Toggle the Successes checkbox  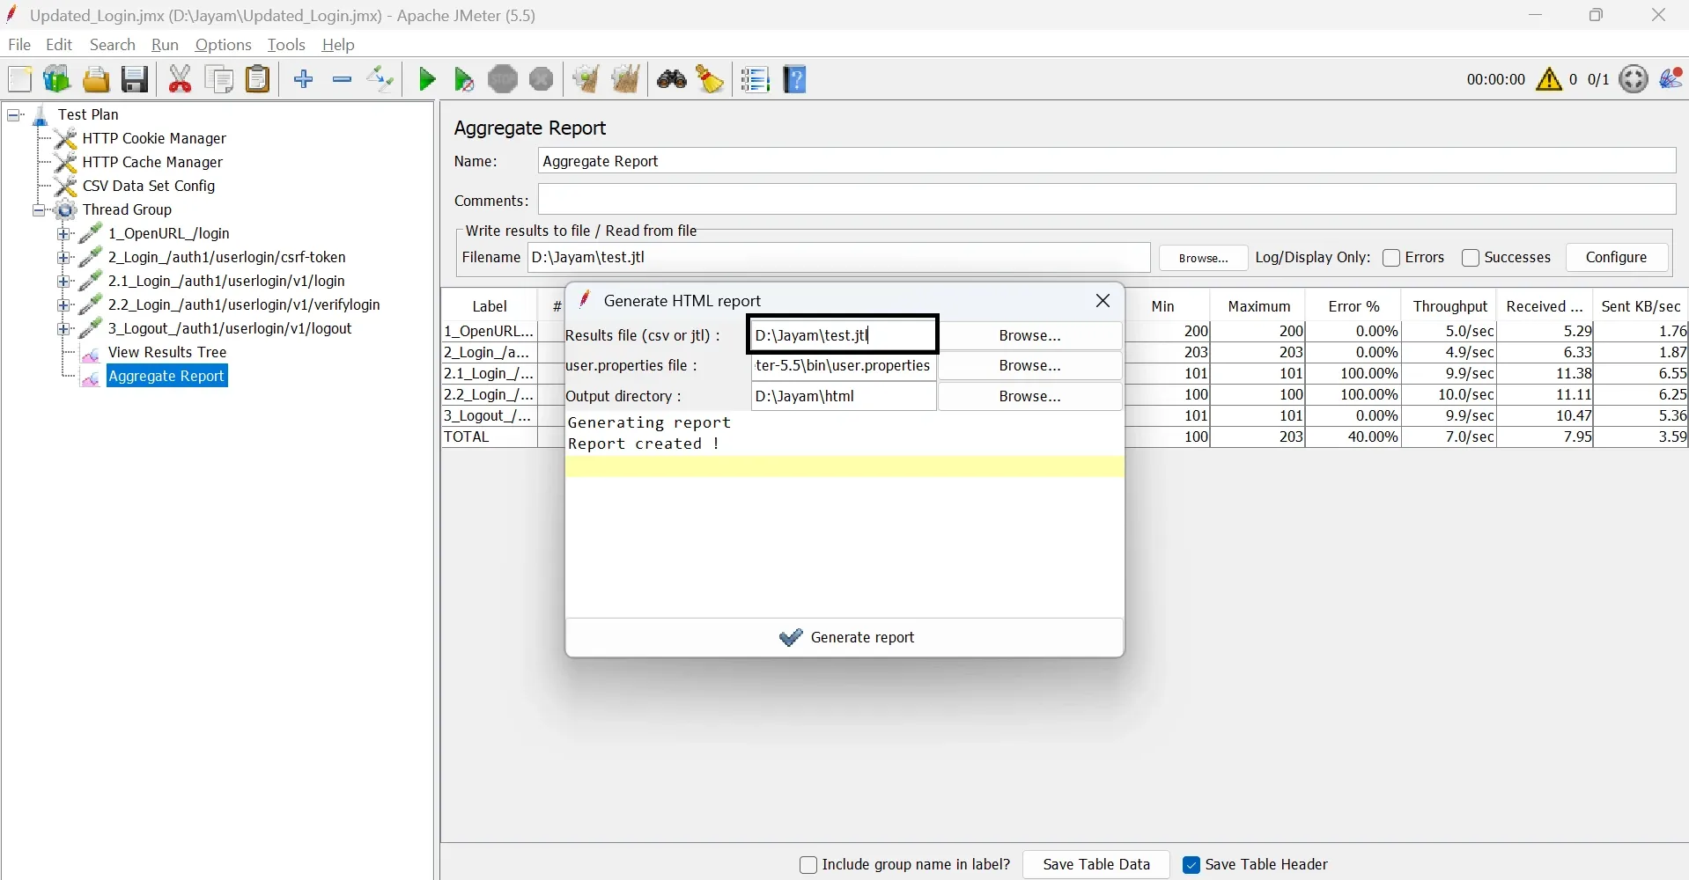(x=1471, y=258)
